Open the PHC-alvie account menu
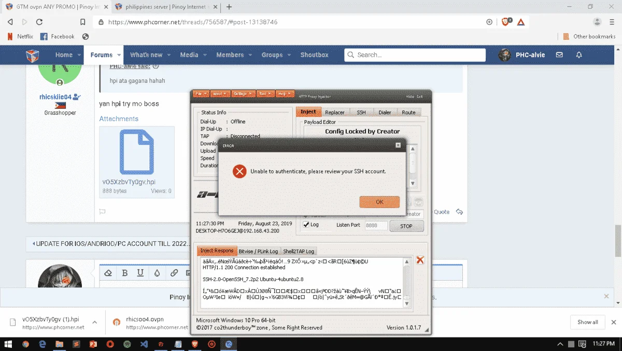This screenshot has height=351, width=622. (522, 55)
